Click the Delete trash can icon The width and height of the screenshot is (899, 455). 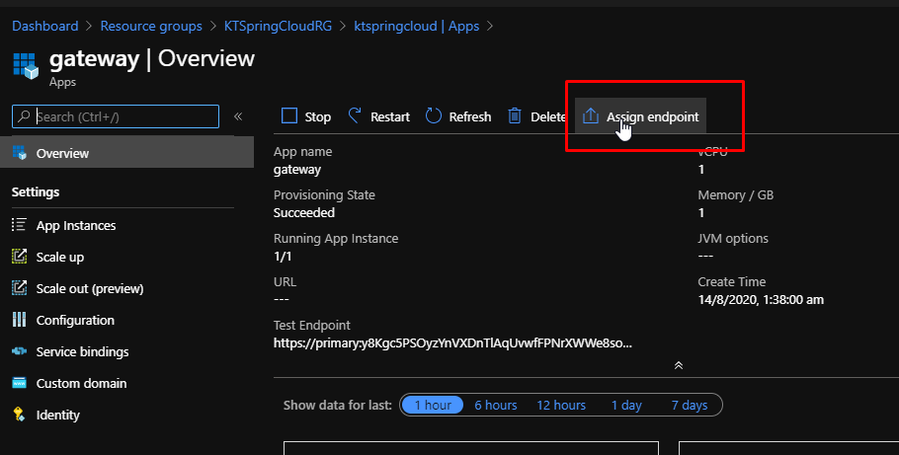[515, 116]
